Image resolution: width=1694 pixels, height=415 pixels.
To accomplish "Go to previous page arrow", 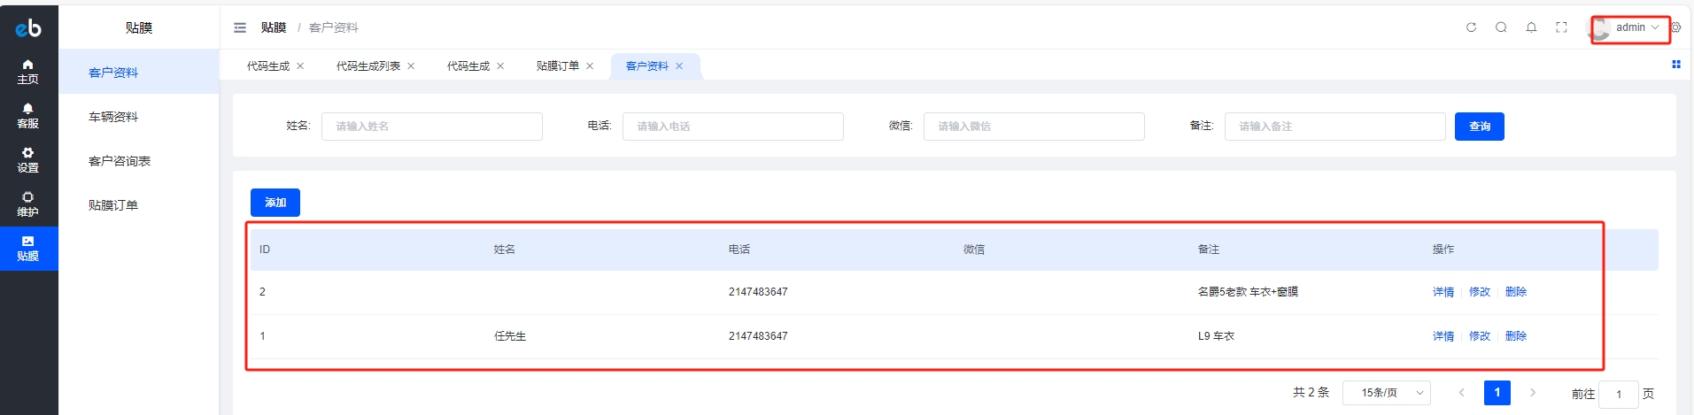I will [x=1461, y=393].
